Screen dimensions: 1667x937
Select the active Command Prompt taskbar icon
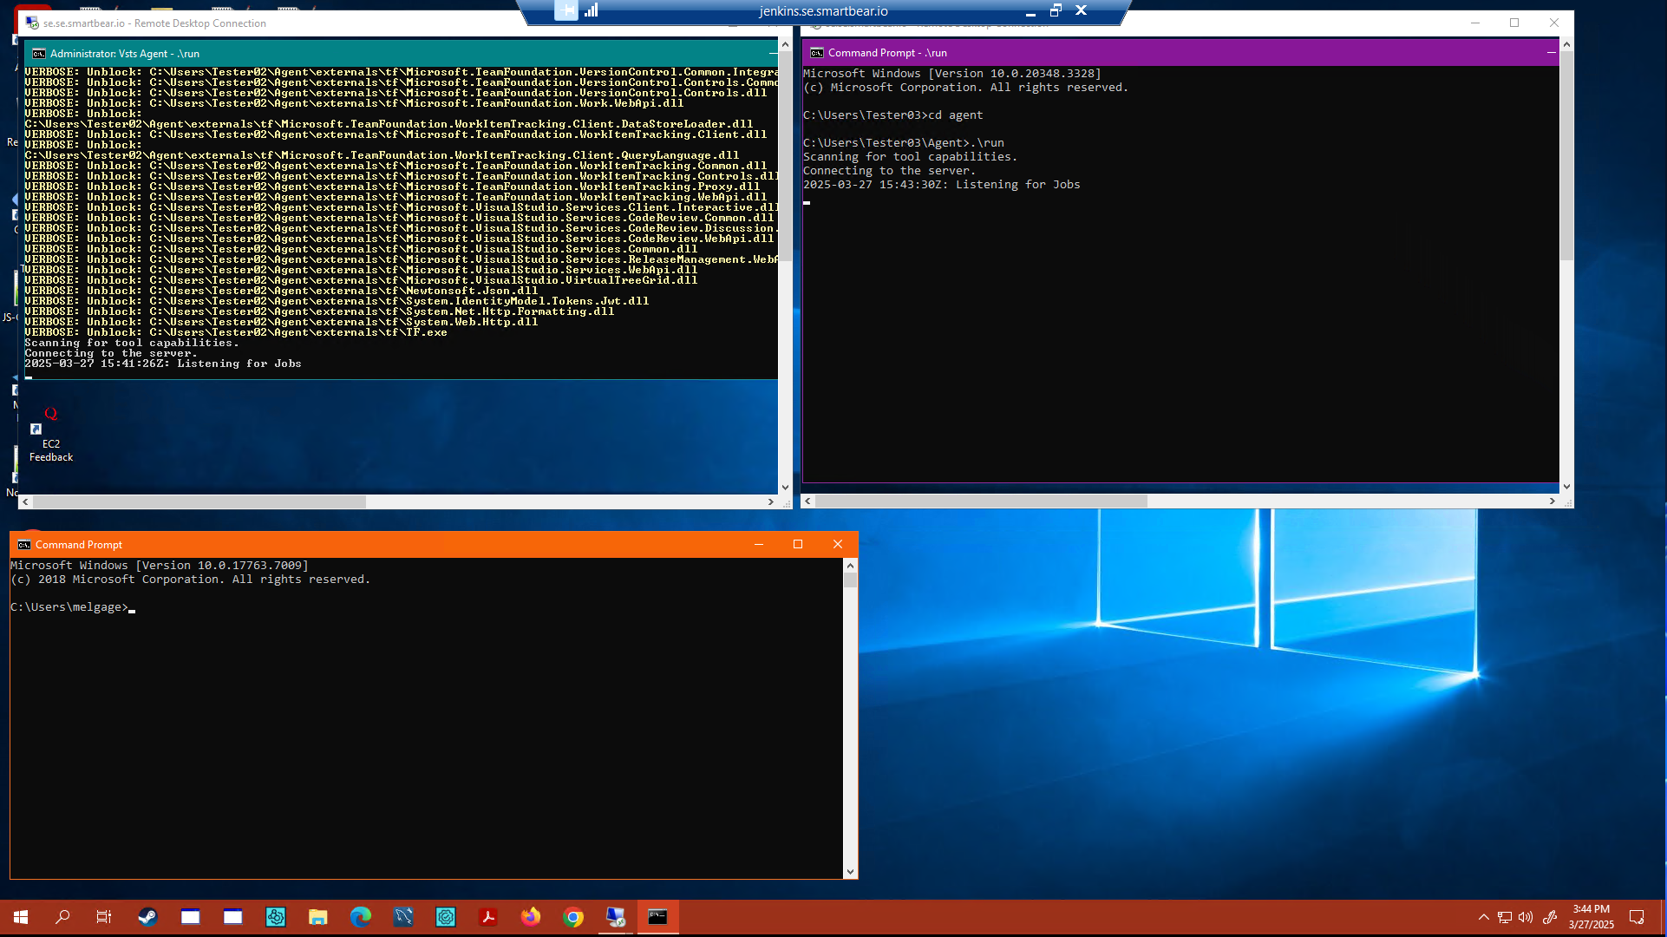tap(657, 917)
